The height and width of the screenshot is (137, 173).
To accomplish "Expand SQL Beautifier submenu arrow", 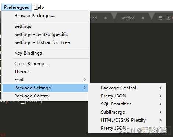I will click(160, 104).
